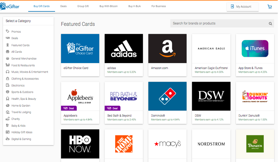Click the Travel & Lodging icon
Image resolution: width=278 pixels, height=162 pixels.
click(7, 112)
